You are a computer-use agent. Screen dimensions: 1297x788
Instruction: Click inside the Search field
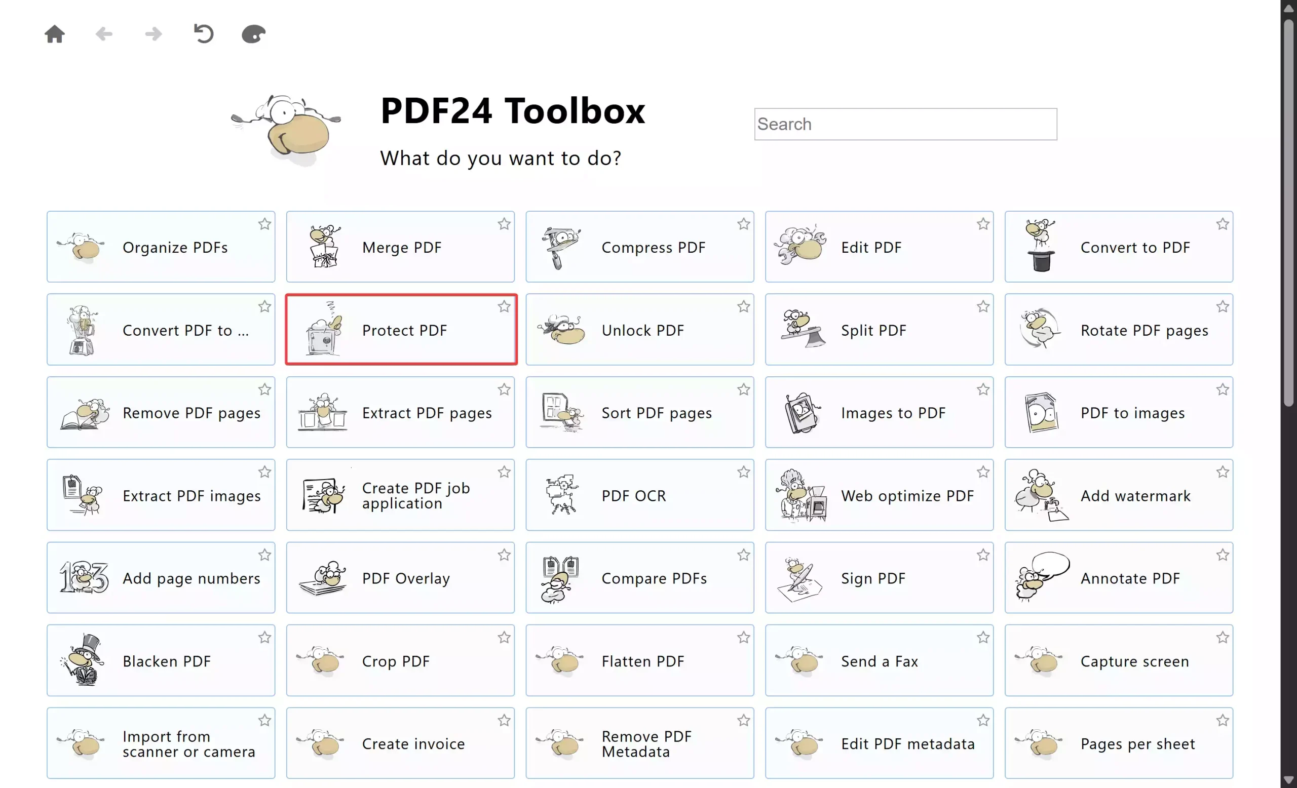(904, 124)
